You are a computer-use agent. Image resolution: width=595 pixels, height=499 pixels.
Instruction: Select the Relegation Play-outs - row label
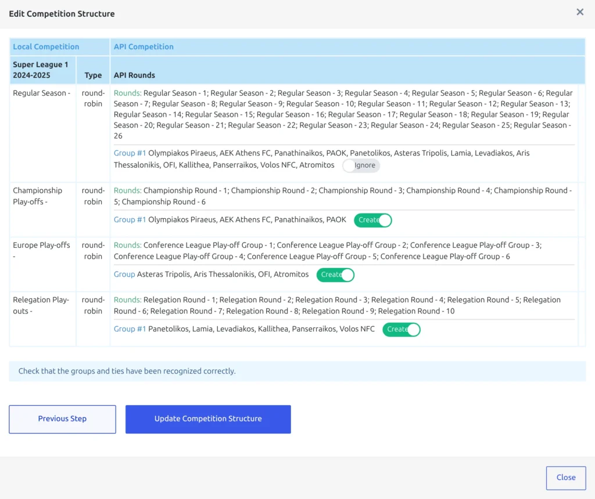pos(41,305)
